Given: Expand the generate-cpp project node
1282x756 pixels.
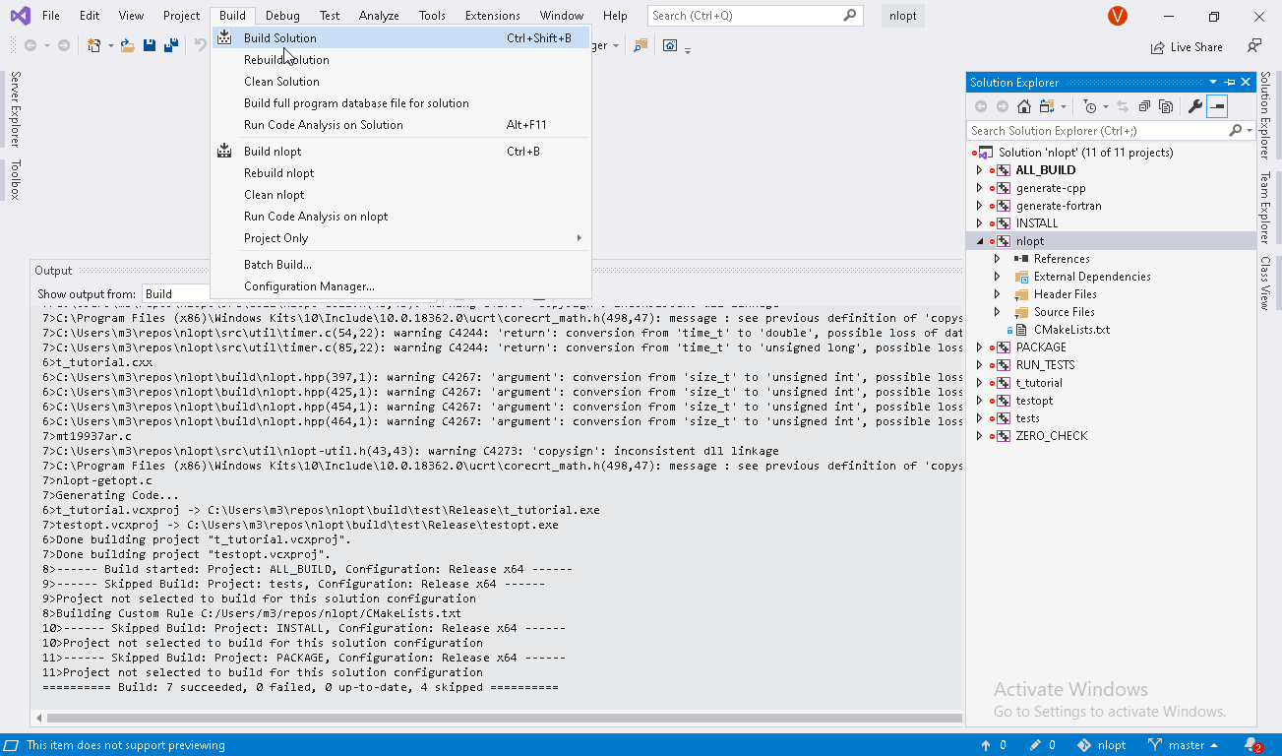Looking at the screenshot, I should [x=979, y=188].
